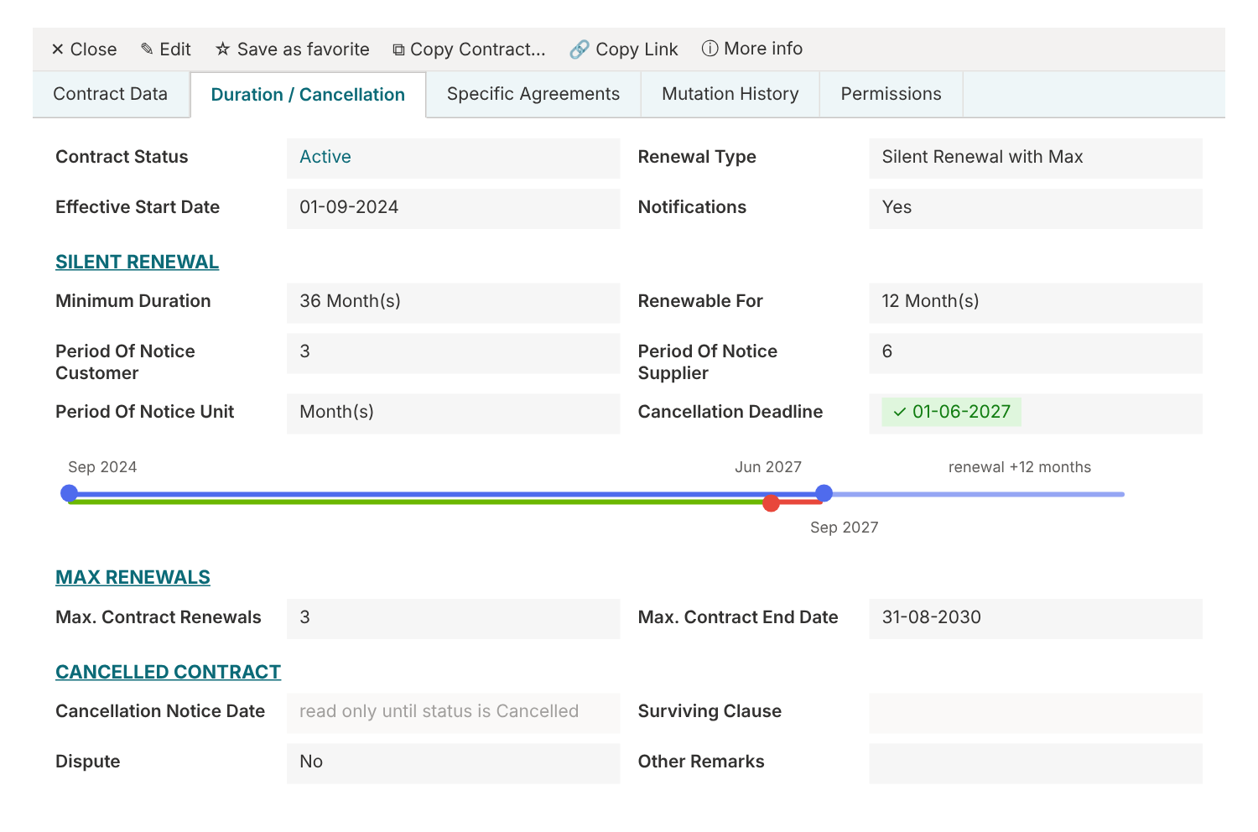Open the Contract Data tab

pos(111,94)
